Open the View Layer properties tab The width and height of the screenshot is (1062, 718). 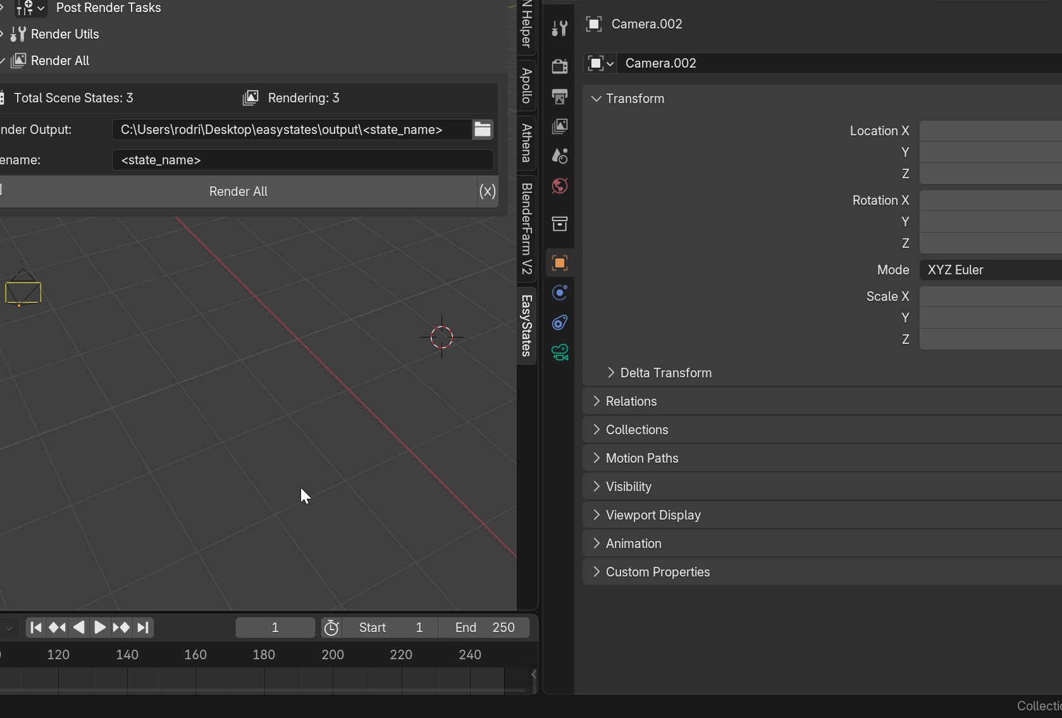[559, 126]
